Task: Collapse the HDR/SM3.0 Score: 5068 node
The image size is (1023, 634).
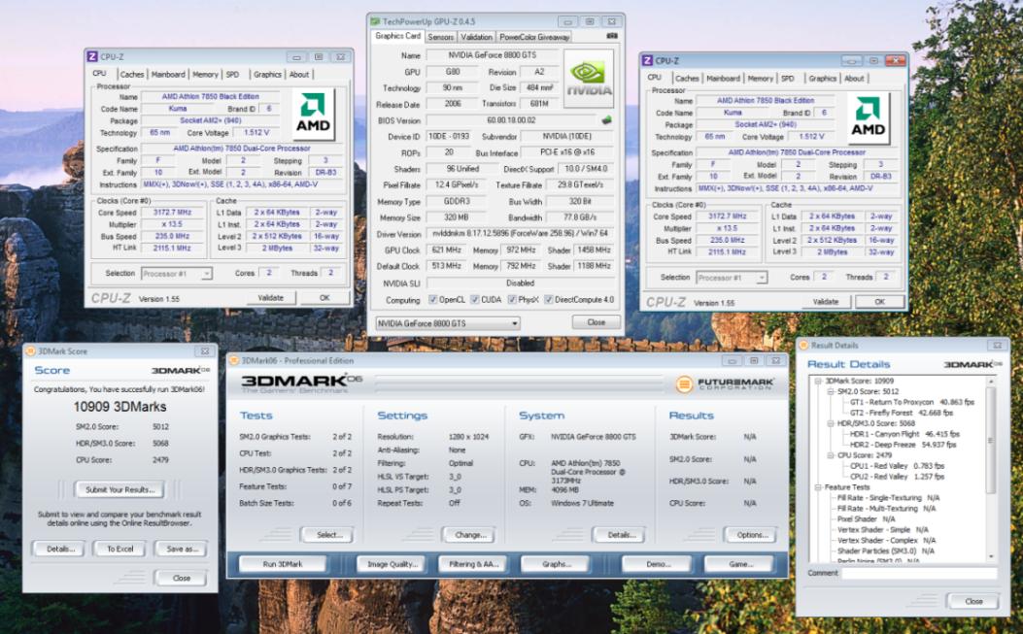Action: [x=831, y=423]
